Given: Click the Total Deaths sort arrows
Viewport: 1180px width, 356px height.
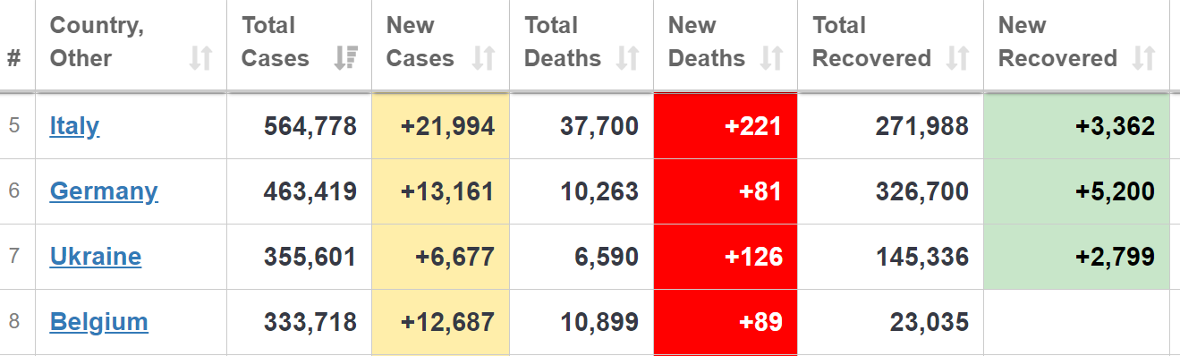Looking at the screenshot, I should tap(628, 59).
